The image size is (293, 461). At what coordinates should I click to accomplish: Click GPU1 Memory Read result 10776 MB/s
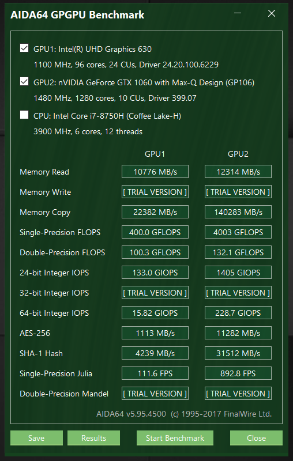[155, 172]
